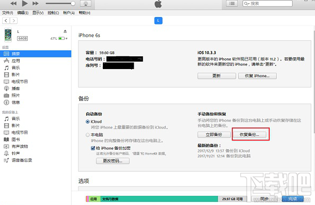Click the 59.60 GB capacity value

(107, 53)
